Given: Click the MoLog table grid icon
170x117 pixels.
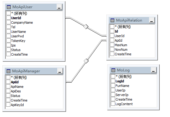Looking at the screenshot, I should tap(113, 70).
